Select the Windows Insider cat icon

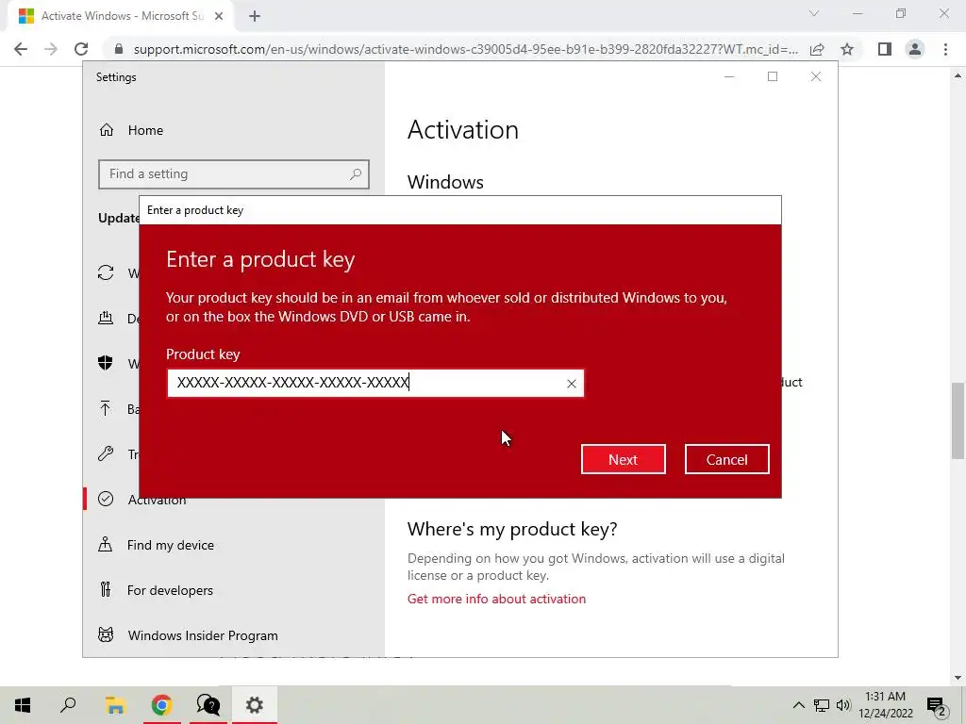[x=106, y=635]
